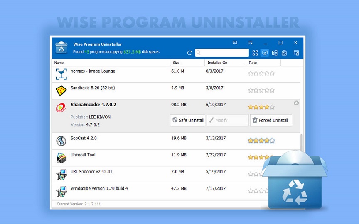Viewport: 359px width, 224px height.
Task: Click Current Version: 2.1.2.111 status text
Action: click(79, 204)
